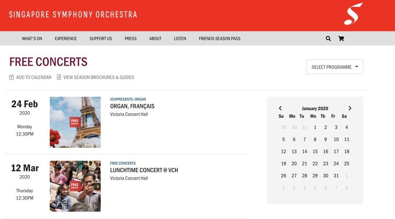The image size is (395, 219).
Task: Select January 15 on the calendar
Action: click(x=315, y=151)
